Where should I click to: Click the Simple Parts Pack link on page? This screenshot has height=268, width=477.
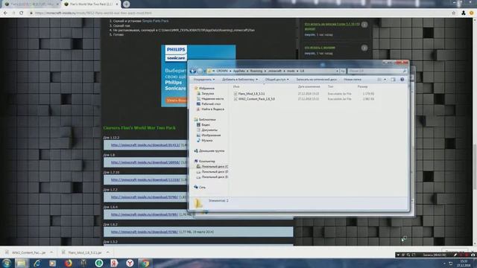tap(155, 21)
